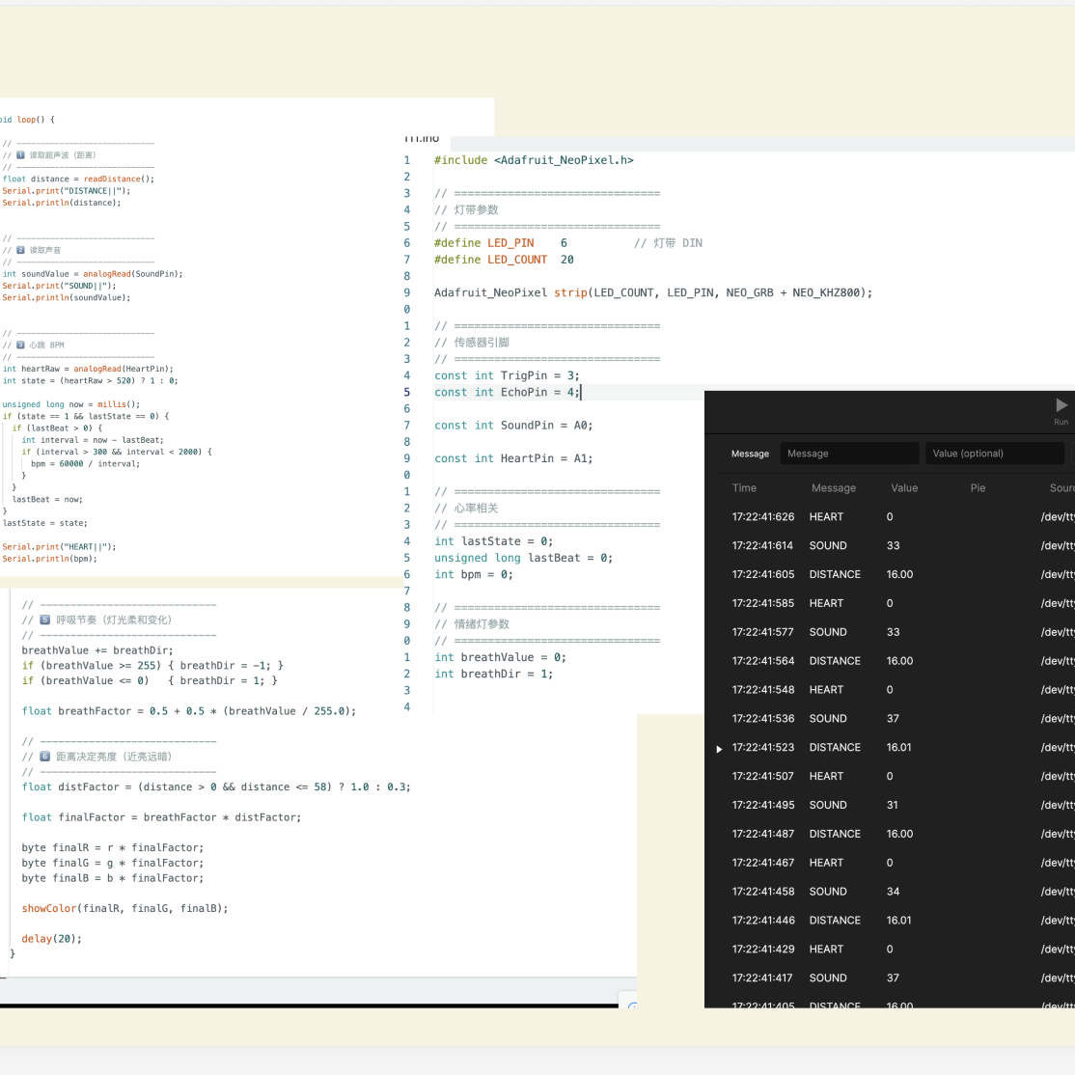1075x1075 pixels.
Task: Click the showColor(finalR, finalG, finalB) line
Action: pyautogui.click(x=124, y=908)
